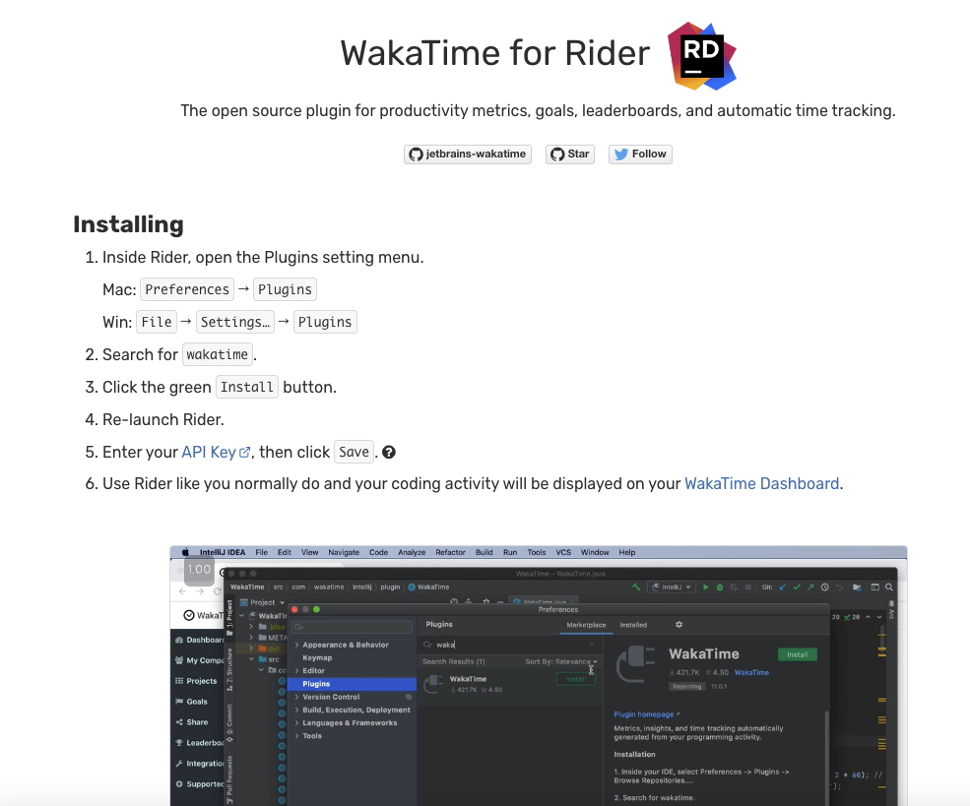Click the Git push arrow icon

tap(810, 588)
